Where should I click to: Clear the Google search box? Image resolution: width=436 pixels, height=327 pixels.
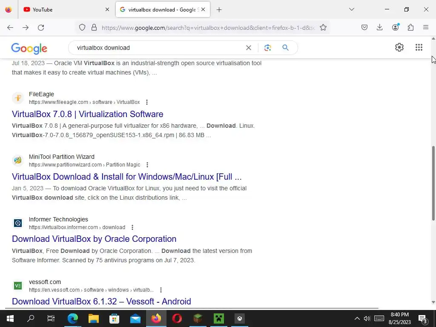249,48
